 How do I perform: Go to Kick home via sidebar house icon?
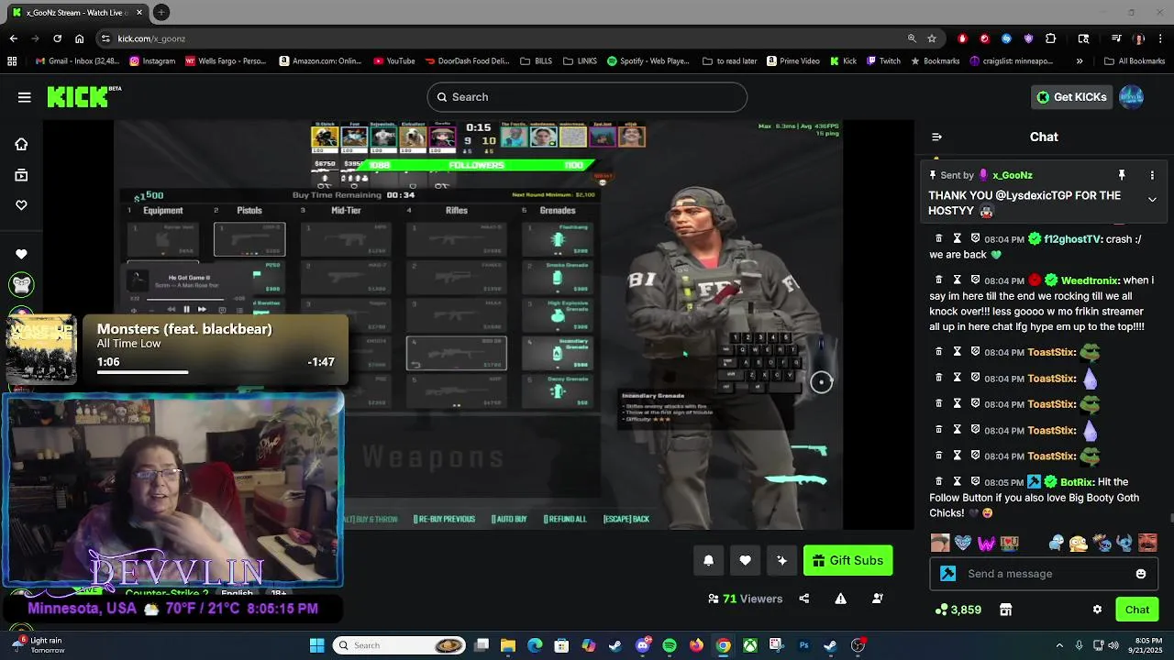[x=21, y=144]
